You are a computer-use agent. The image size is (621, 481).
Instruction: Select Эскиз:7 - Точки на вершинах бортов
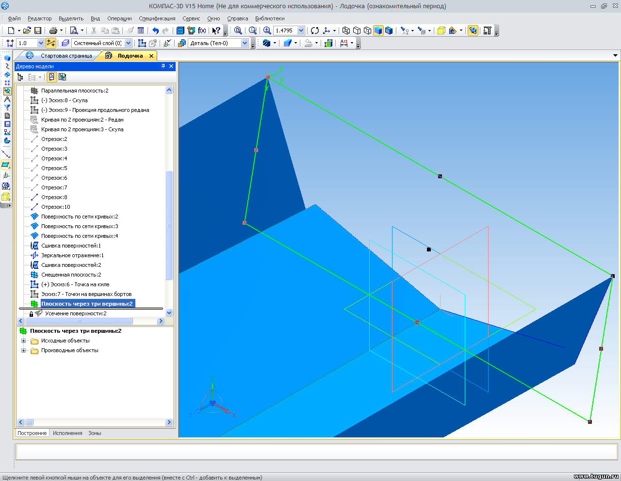click(86, 294)
